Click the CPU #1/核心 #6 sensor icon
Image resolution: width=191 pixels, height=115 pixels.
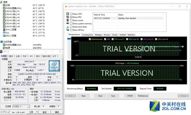[x=4, y=27]
